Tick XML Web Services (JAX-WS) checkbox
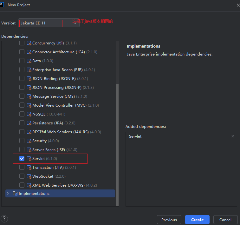Viewport: 240px width, 225px height. click(22, 185)
